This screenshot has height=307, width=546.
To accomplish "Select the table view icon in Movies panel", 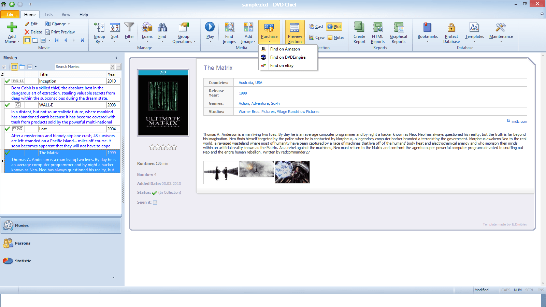I will click(14, 67).
